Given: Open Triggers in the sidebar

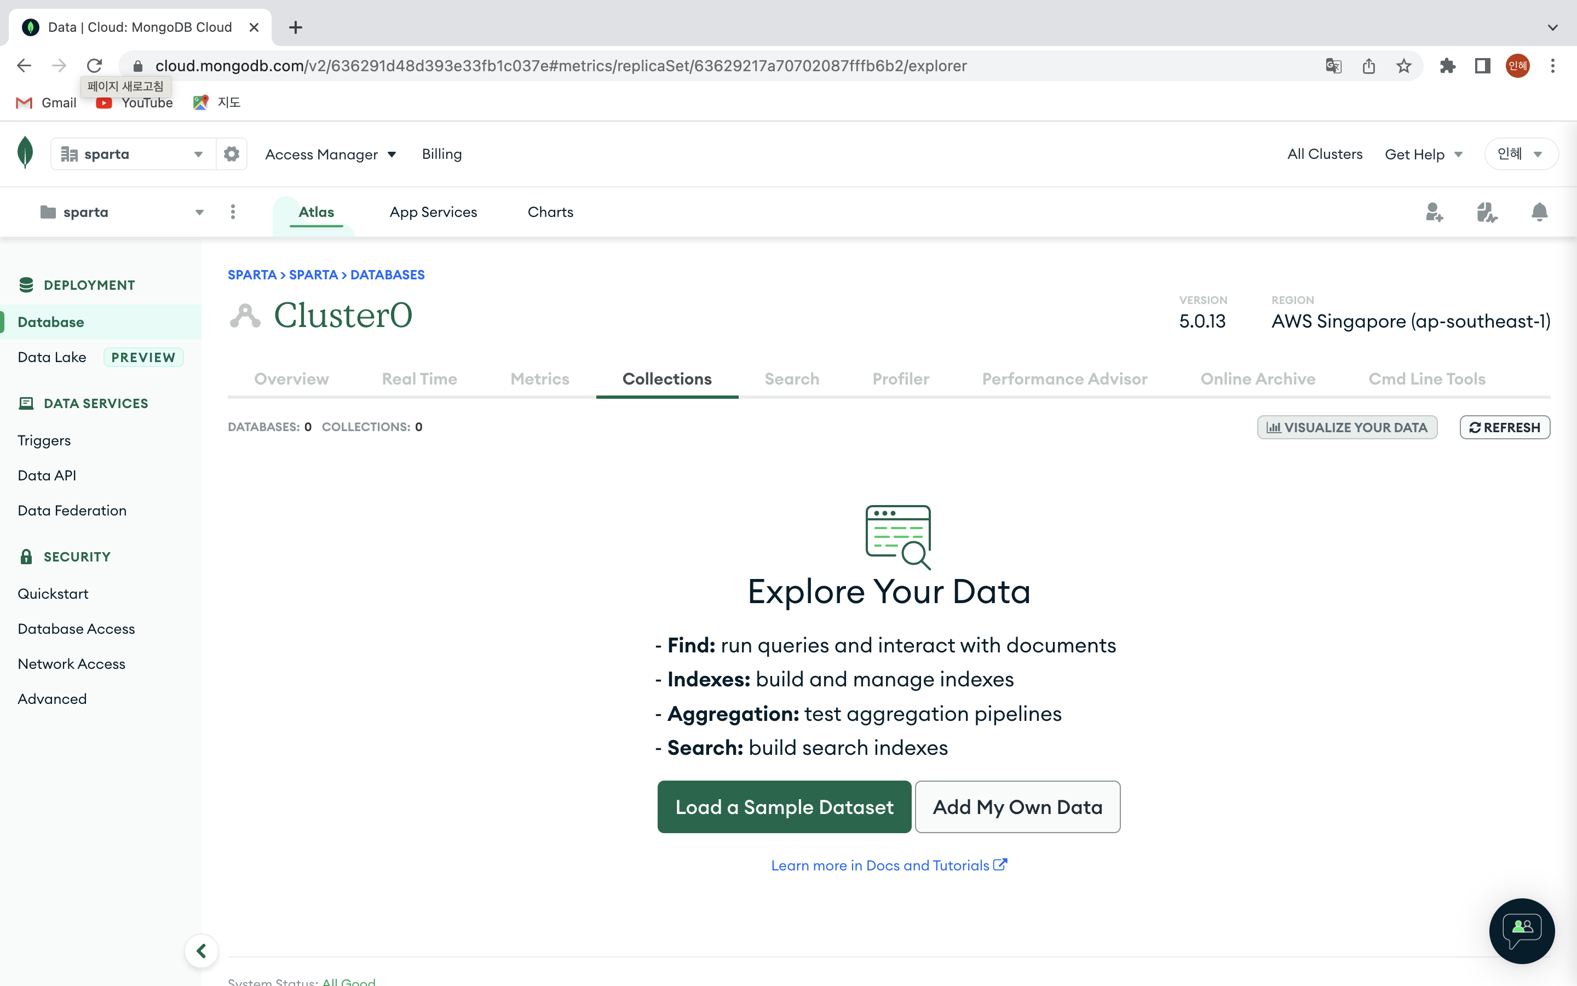Looking at the screenshot, I should [44, 440].
